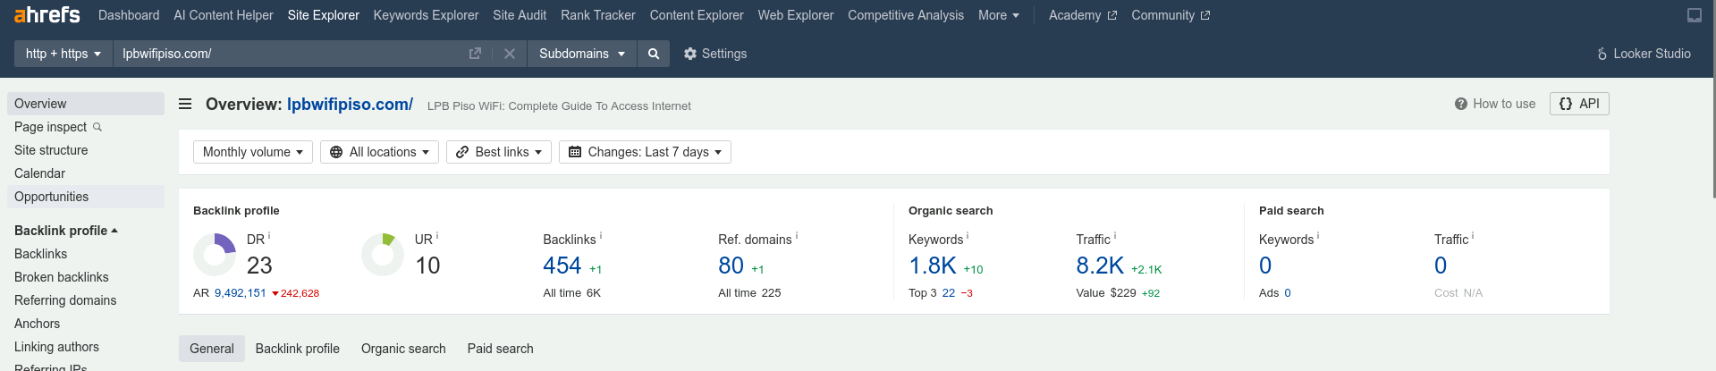Screen dimensions: 1716x371
Task: Open Linking authors in sidebar
Action: [56, 347]
